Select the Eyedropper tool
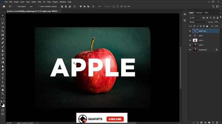 (x=2, y=39)
